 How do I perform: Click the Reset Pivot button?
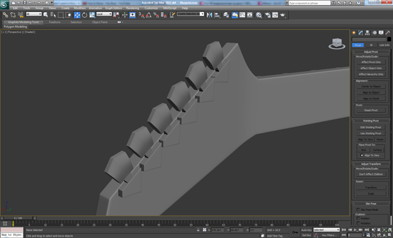pos(371,110)
